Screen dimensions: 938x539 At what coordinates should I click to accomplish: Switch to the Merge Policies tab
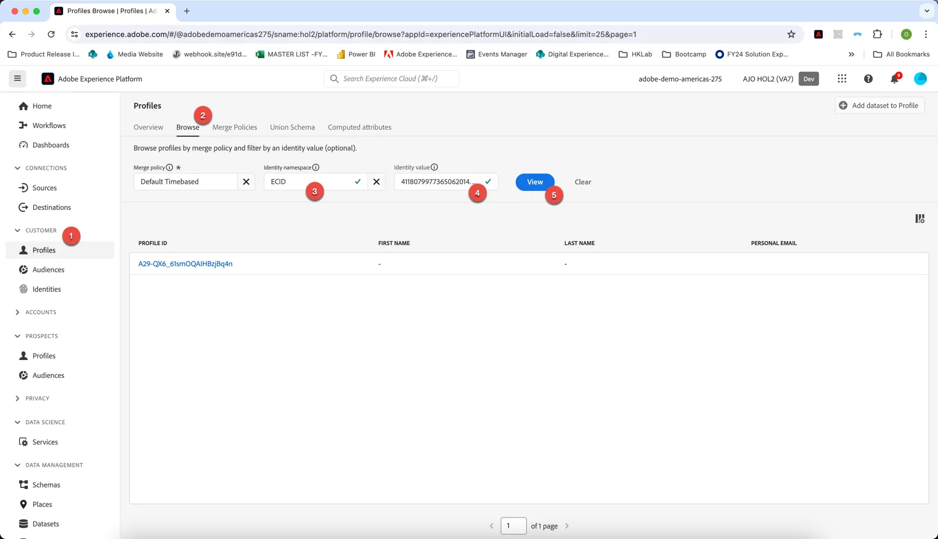tap(234, 127)
